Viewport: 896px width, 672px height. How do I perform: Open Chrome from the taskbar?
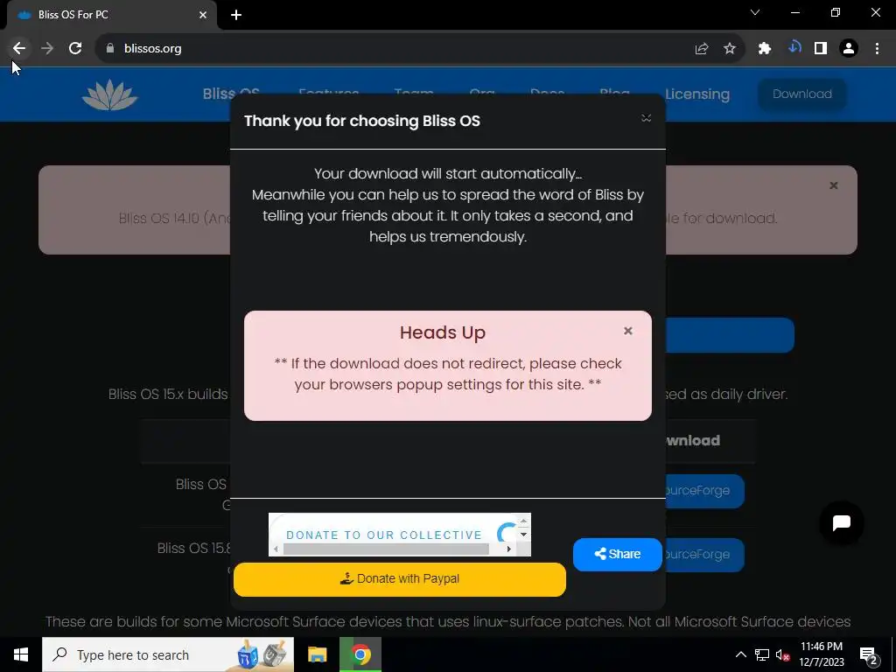360,654
